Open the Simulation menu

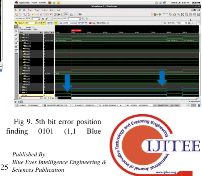[45, 10]
